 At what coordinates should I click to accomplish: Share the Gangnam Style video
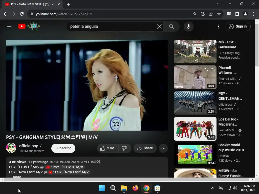[145, 148]
